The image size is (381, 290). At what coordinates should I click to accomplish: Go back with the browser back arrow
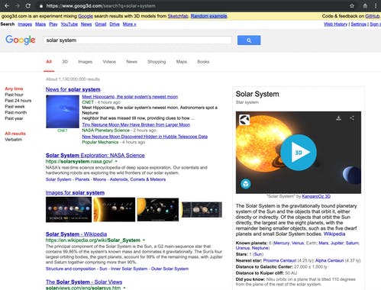coord(7,5)
